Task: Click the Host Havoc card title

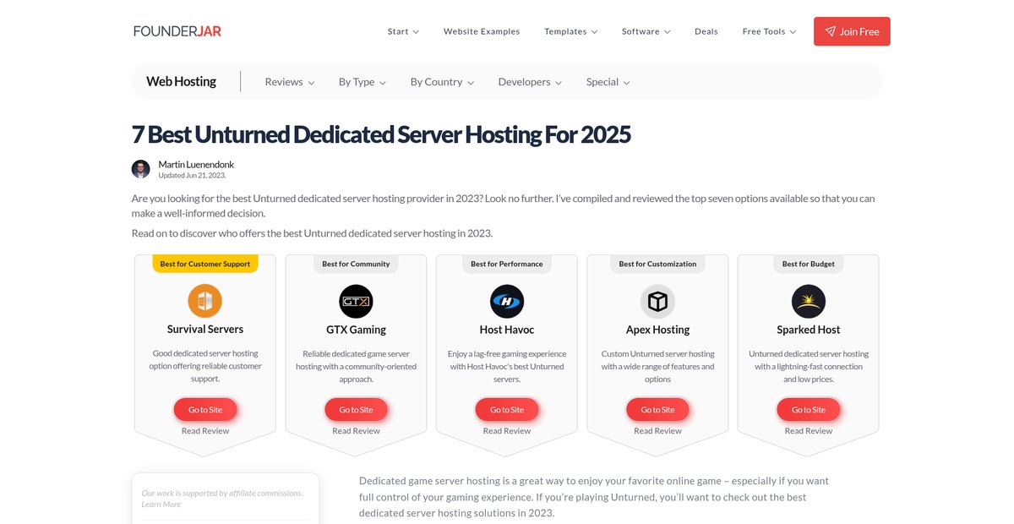Action: [507, 330]
